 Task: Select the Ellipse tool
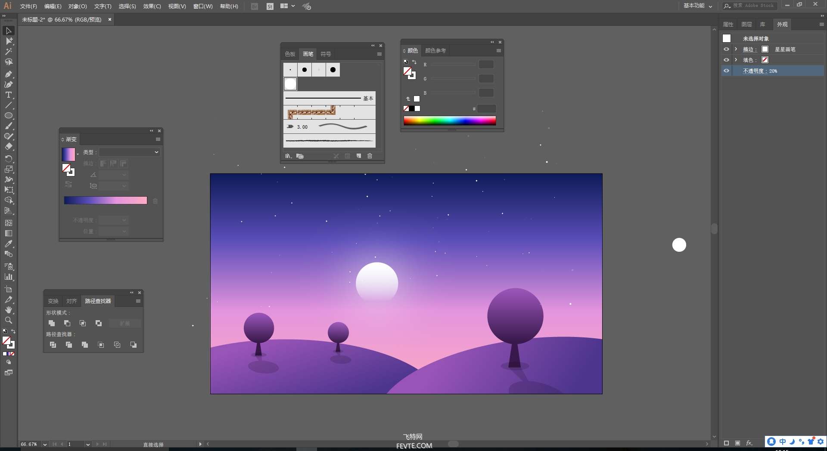tap(8, 116)
